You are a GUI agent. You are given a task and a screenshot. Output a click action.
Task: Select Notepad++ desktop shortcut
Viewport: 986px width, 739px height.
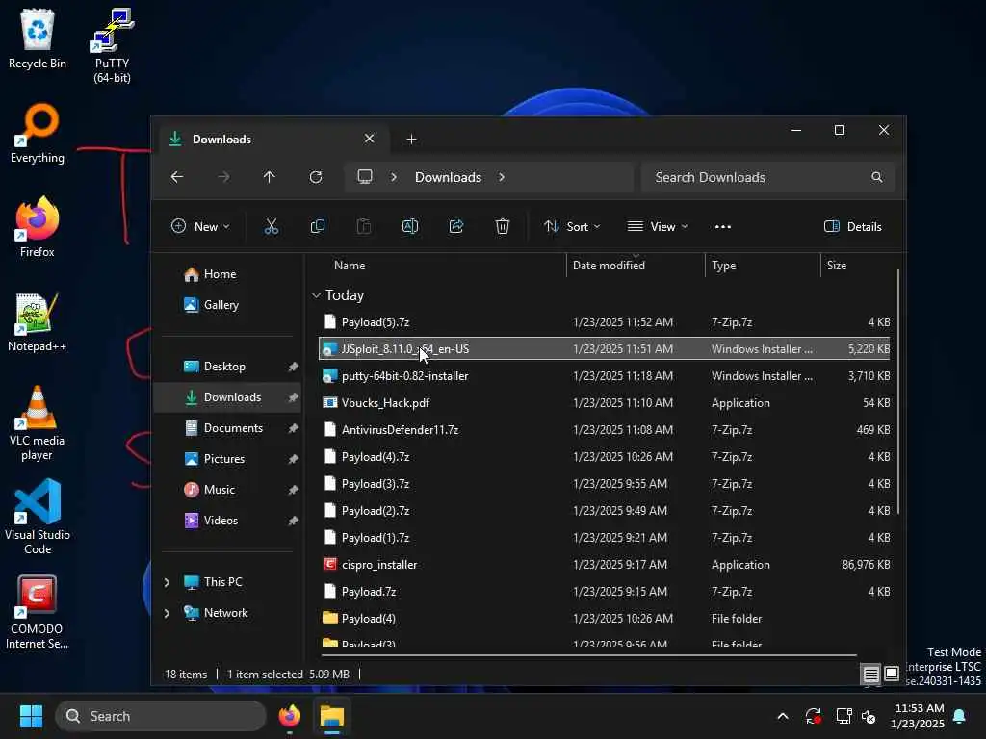[x=38, y=322]
